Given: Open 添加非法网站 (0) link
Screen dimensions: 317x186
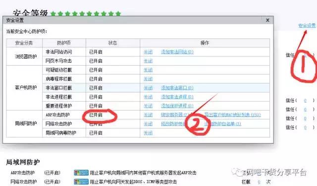Looking at the screenshot, I should tap(177, 52).
